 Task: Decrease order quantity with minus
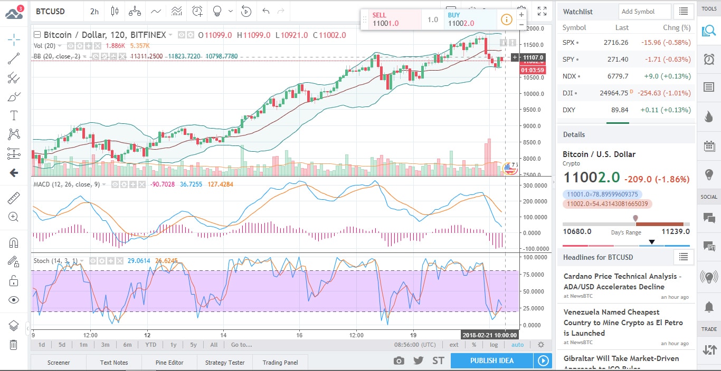pyautogui.click(x=521, y=25)
